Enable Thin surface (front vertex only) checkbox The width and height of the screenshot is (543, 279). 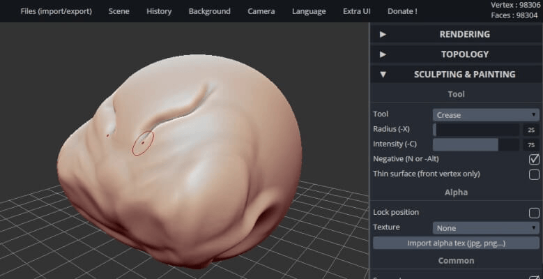(534, 174)
